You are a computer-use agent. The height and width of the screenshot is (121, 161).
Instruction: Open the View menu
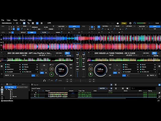click(9, 20)
